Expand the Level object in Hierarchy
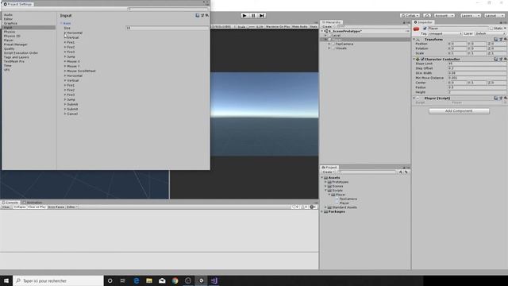This screenshot has height=286, width=508. point(325,35)
